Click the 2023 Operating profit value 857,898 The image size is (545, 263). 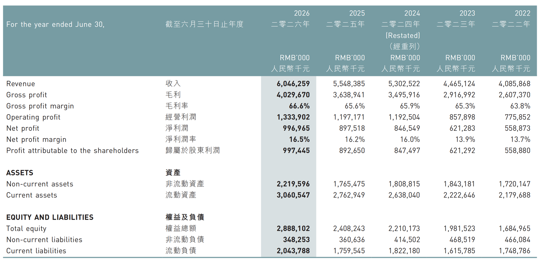[462, 117]
